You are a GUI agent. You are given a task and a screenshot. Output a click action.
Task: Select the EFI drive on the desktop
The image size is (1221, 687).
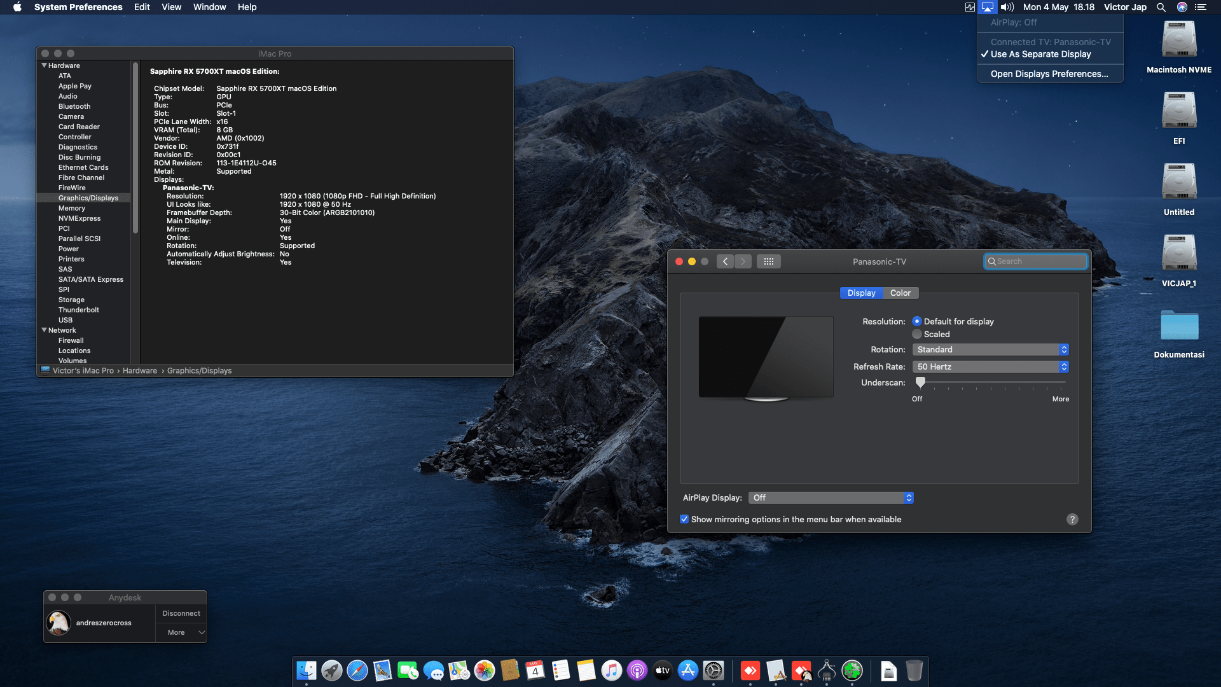pos(1179,111)
